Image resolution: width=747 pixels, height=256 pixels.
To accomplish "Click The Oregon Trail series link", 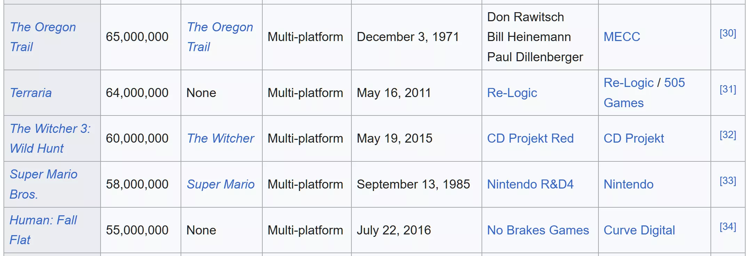I will (x=220, y=27).
